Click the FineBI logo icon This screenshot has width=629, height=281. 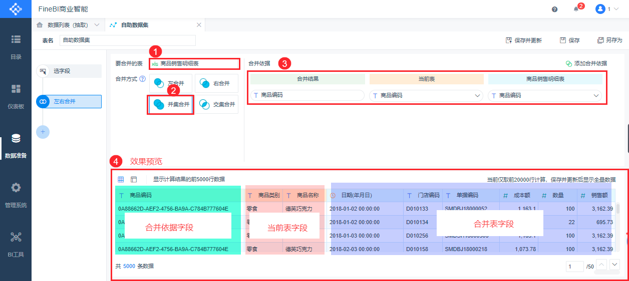[x=16, y=9]
